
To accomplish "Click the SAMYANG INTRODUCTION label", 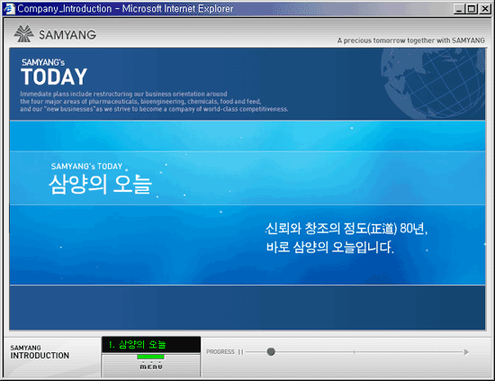I will pos(40,352).
